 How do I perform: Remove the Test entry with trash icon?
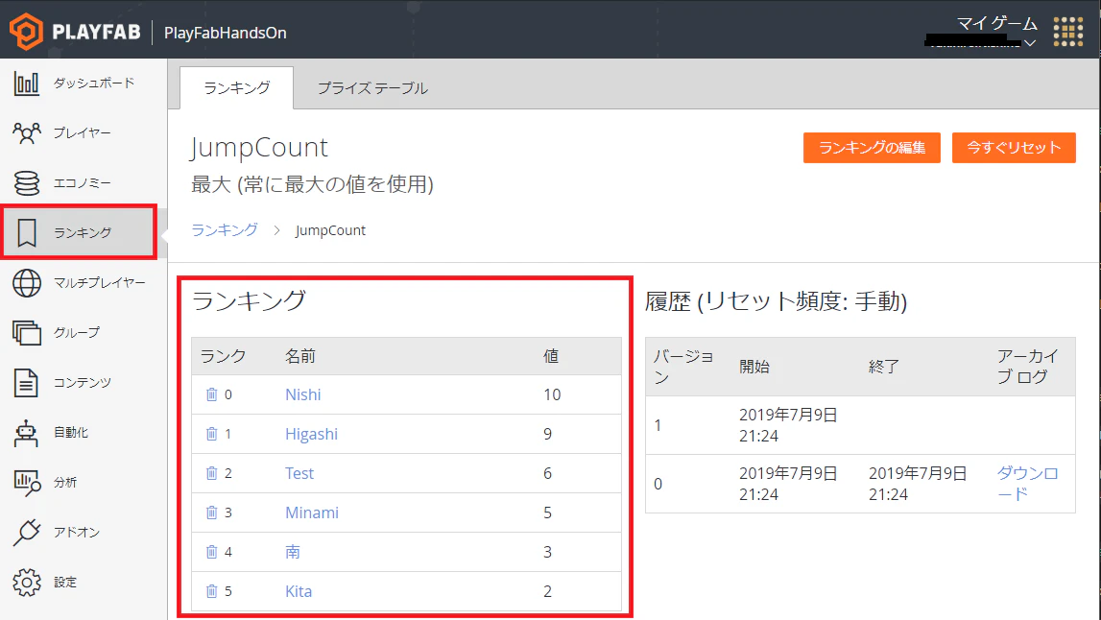point(211,473)
